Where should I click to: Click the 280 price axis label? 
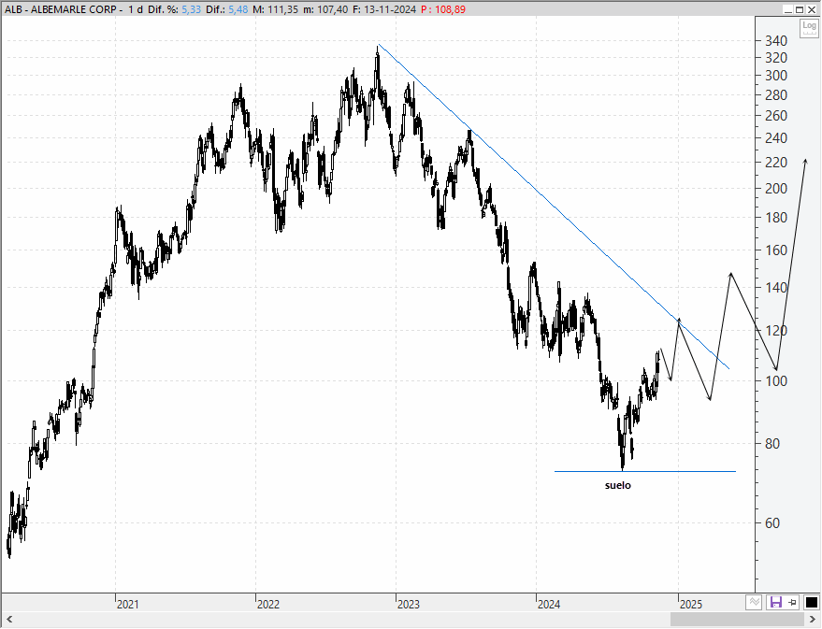coord(776,95)
